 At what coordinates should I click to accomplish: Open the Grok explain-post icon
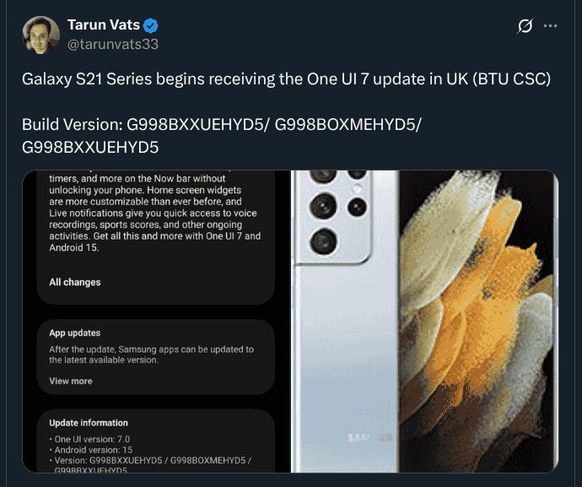tap(525, 26)
